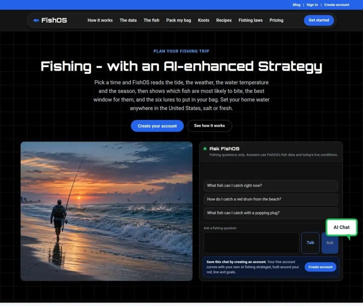Open the Recipes page
This screenshot has height=306, width=363.
click(x=224, y=20)
